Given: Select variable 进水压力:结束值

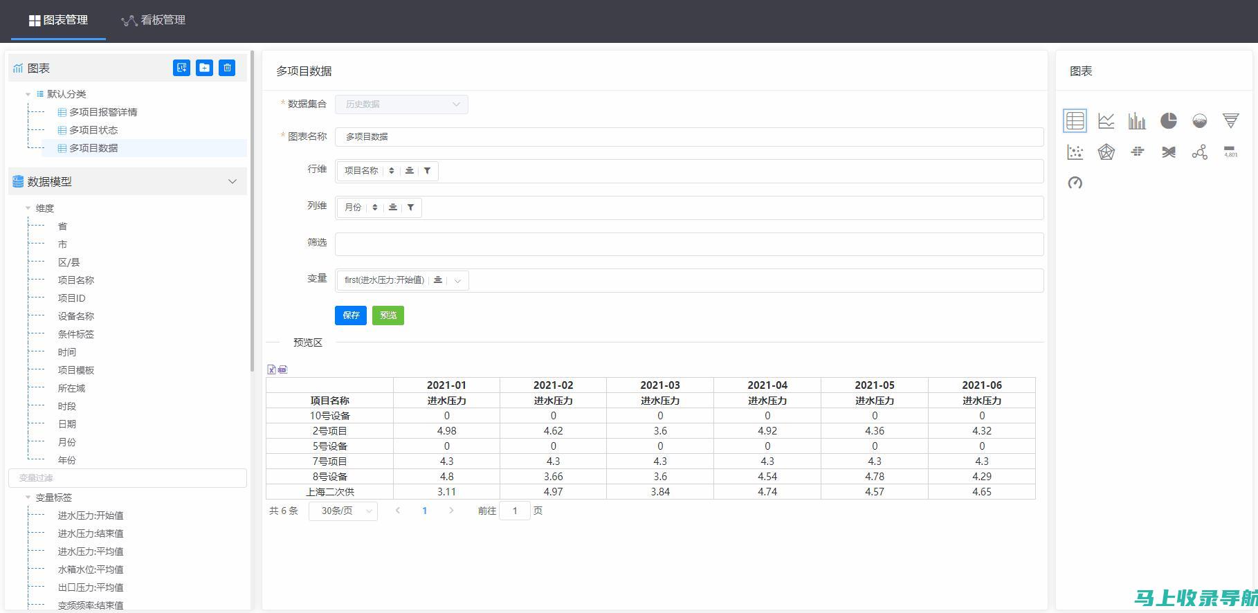Looking at the screenshot, I should [x=91, y=533].
